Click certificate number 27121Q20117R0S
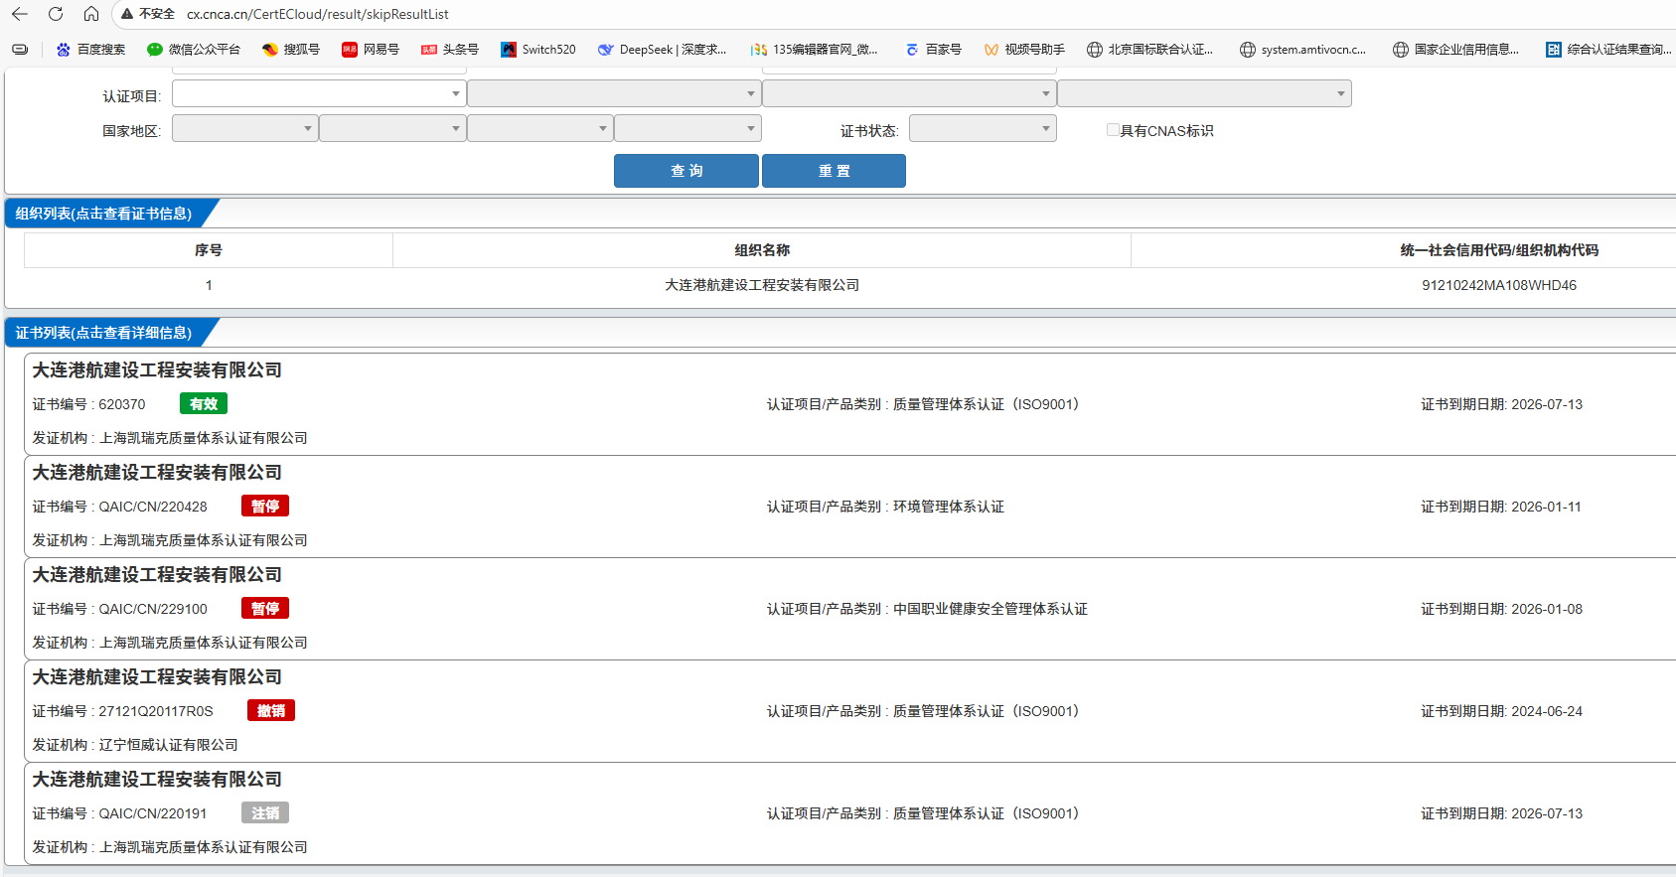Image resolution: width=1676 pixels, height=877 pixels. pyautogui.click(x=156, y=711)
